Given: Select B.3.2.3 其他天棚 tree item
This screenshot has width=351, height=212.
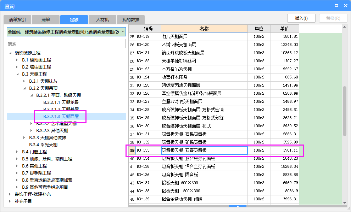Looking at the screenshot, I should [x=52, y=130].
